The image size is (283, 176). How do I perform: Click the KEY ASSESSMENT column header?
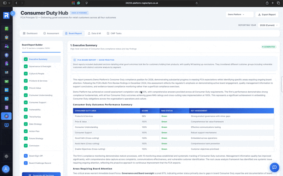(231, 111)
